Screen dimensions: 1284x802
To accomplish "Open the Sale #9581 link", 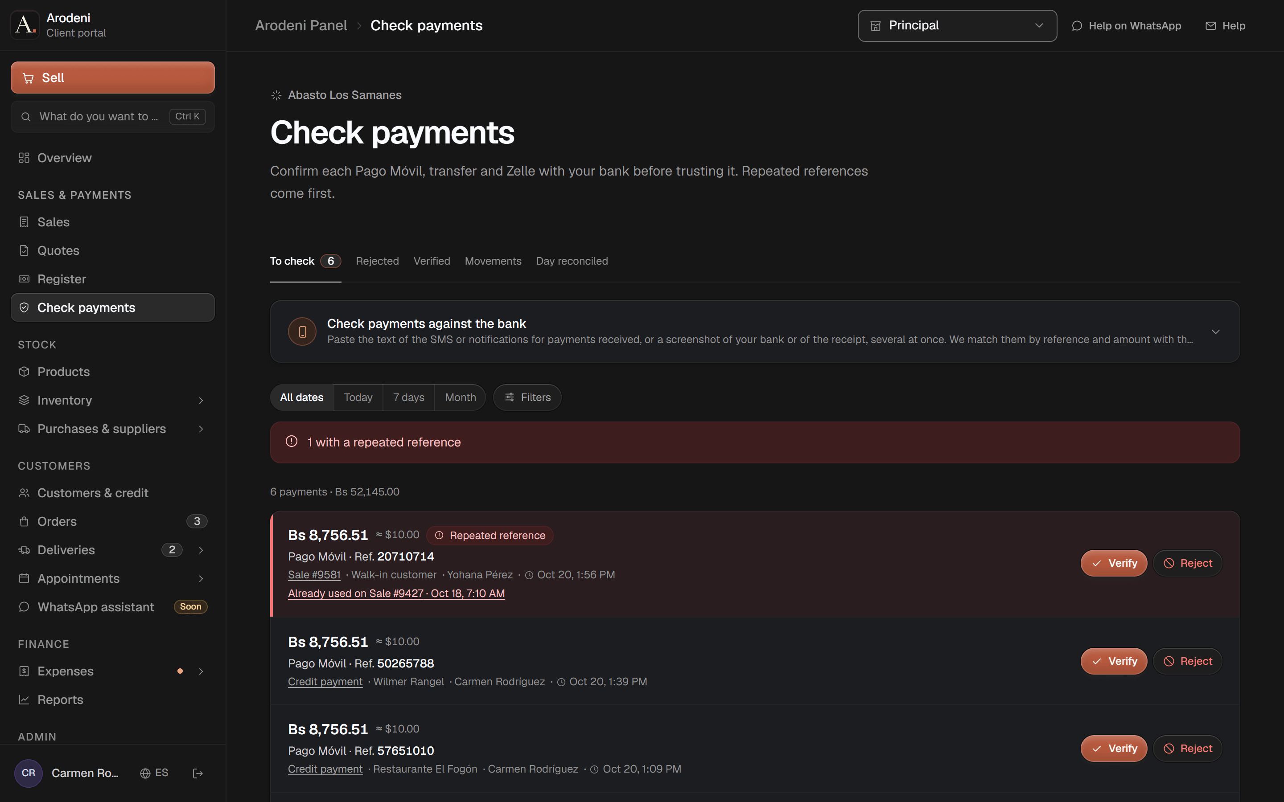I will (x=314, y=575).
